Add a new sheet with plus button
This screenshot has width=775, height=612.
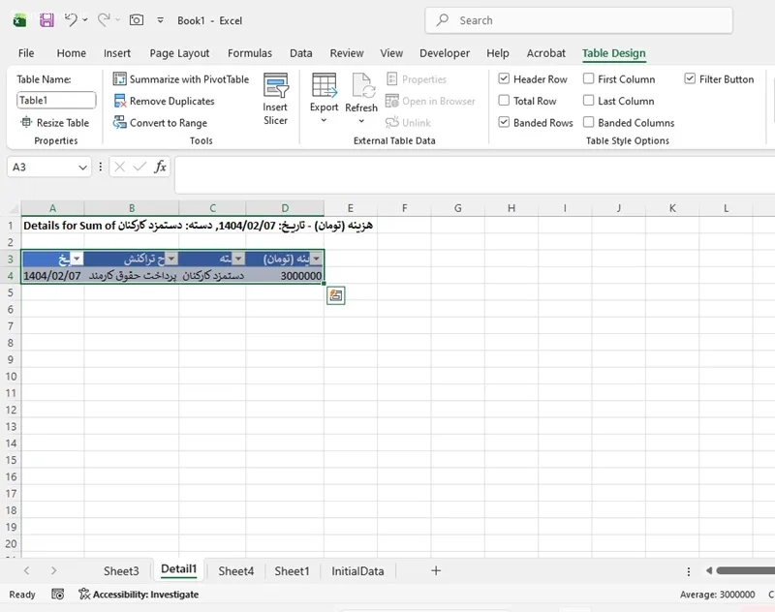[x=436, y=571]
